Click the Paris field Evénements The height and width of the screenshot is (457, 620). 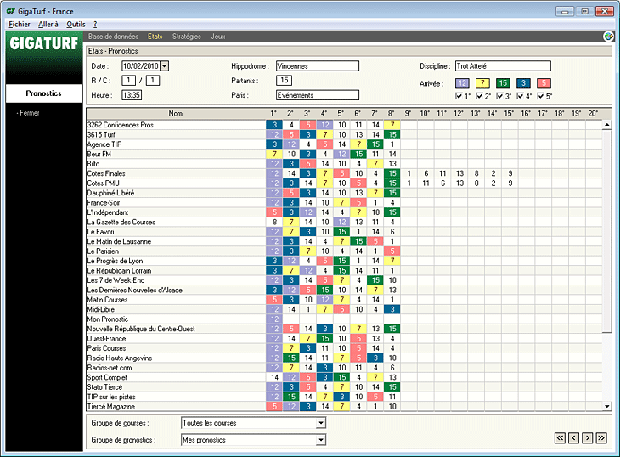pyautogui.click(x=318, y=95)
